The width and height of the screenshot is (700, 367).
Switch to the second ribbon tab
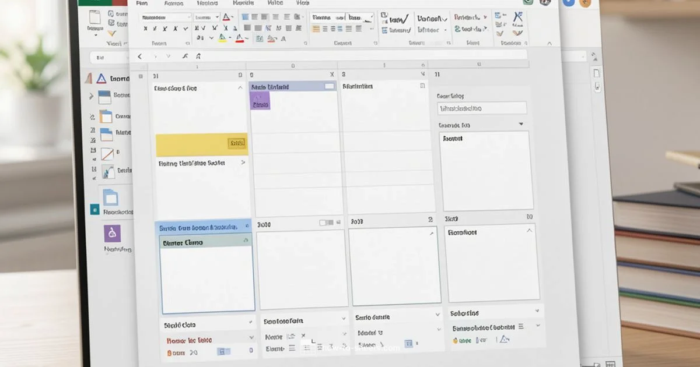pos(173,3)
